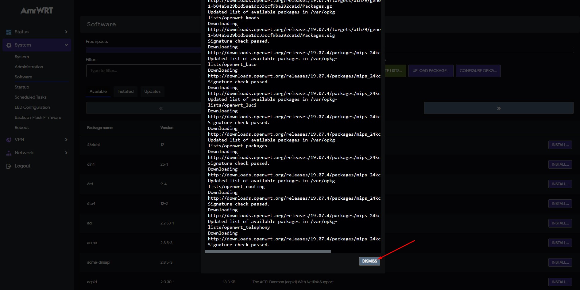Select the 464xlat package name

[x=94, y=145]
